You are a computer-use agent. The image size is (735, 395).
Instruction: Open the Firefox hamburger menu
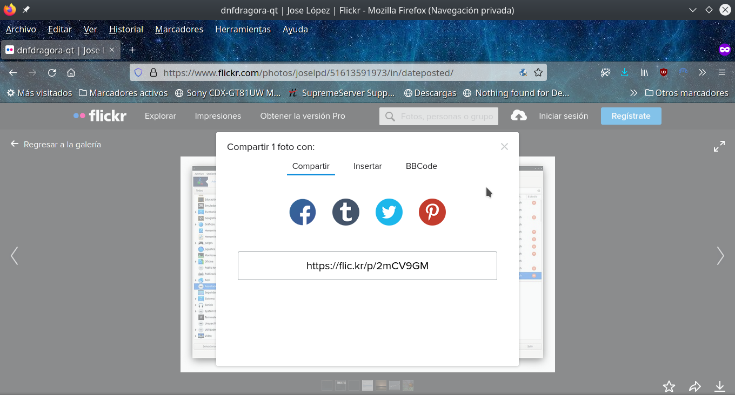click(x=721, y=72)
